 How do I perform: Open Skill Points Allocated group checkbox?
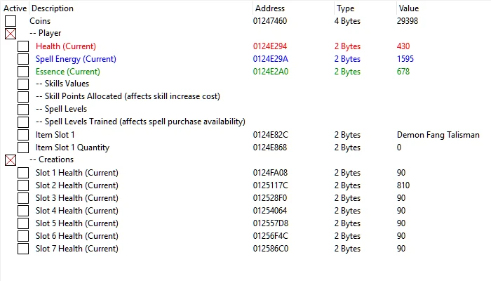coord(23,97)
